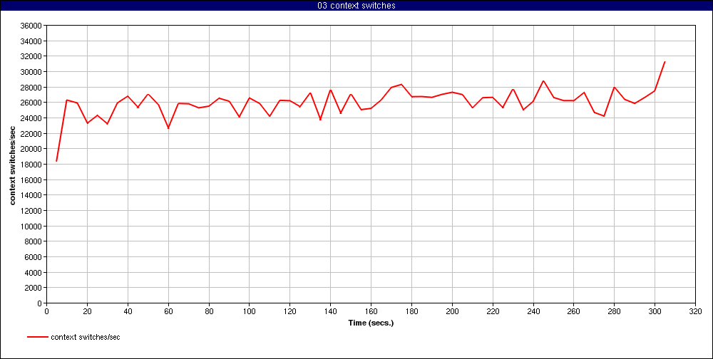Click y-axis label 8000
The width and height of the screenshot is (713, 359).
(34, 241)
